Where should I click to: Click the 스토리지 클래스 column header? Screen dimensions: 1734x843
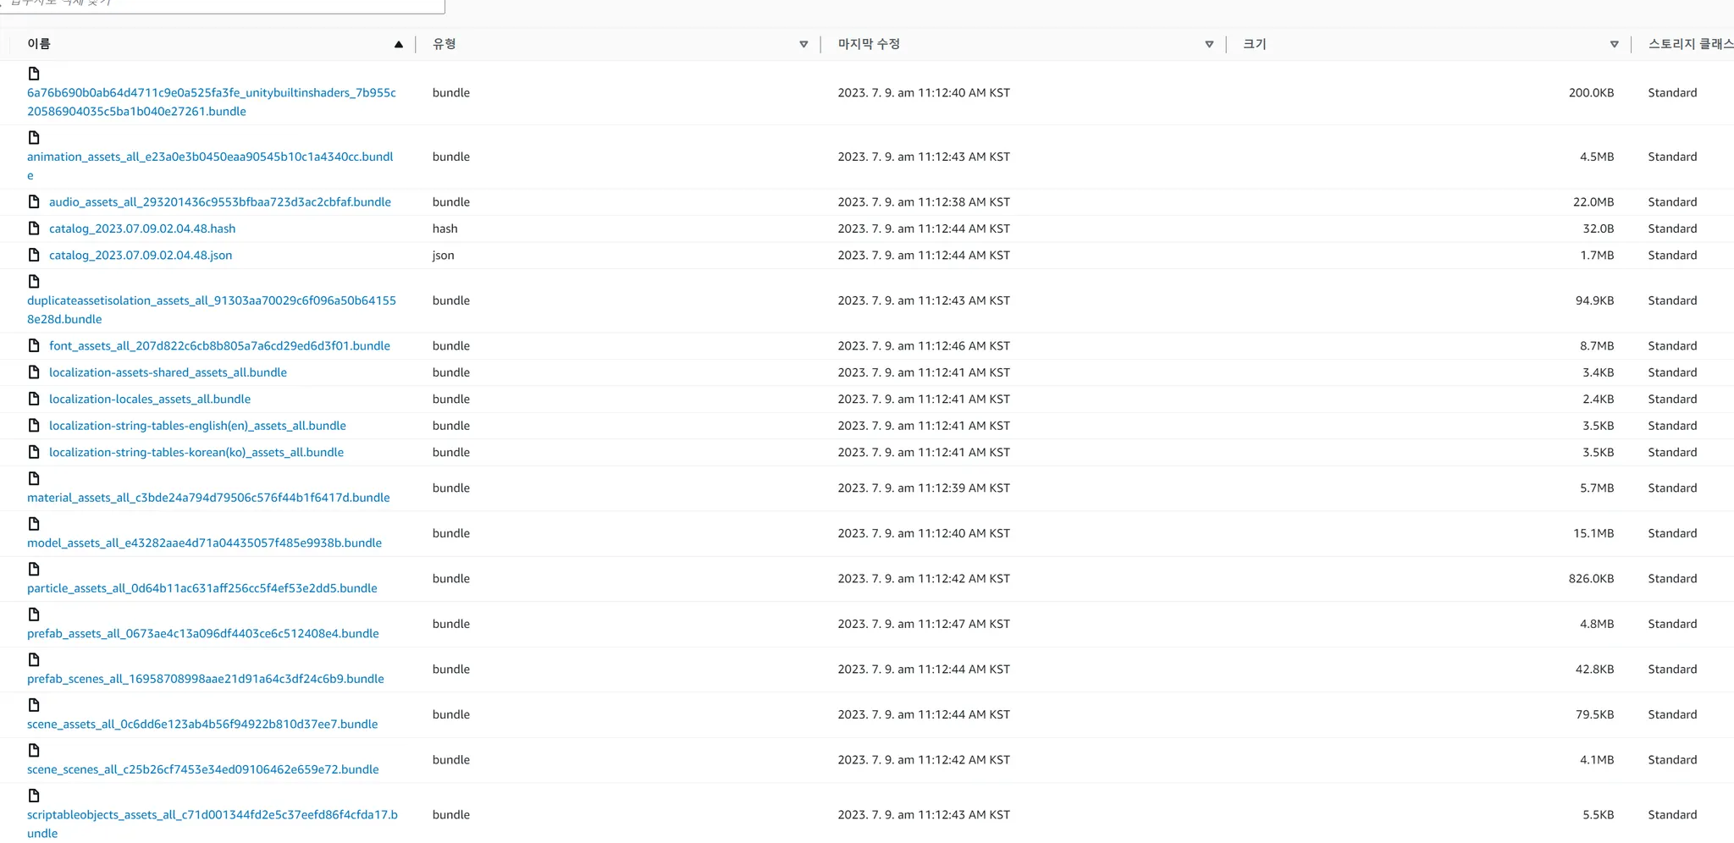pyautogui.click(x=1690, y=44)
